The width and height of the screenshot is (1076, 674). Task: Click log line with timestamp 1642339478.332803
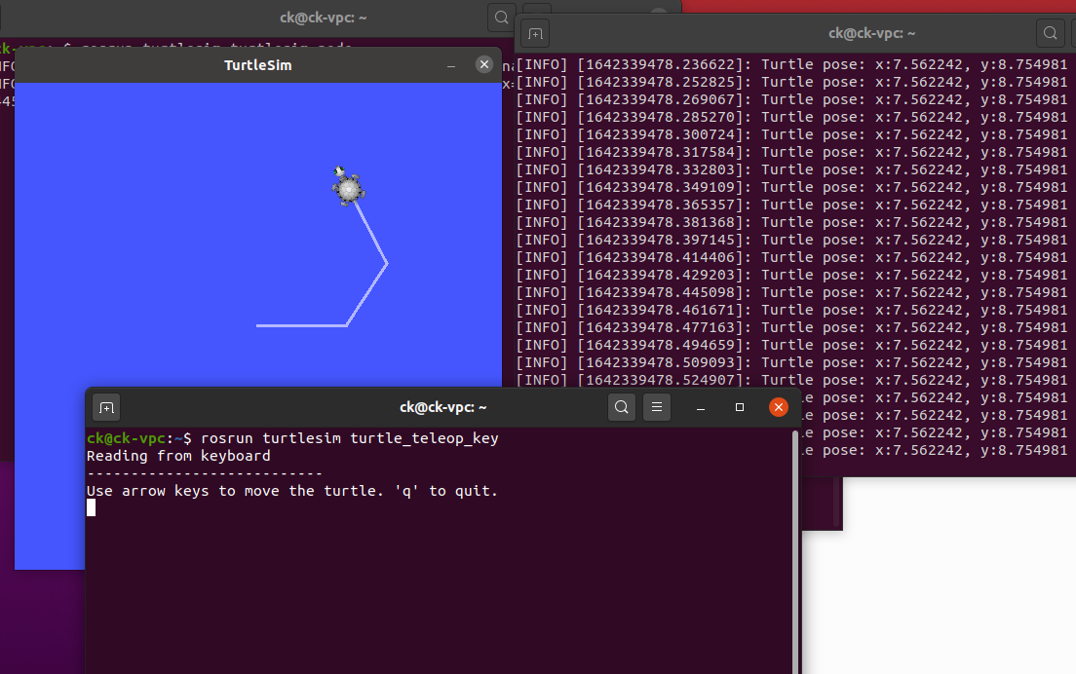tap(792, 170)
